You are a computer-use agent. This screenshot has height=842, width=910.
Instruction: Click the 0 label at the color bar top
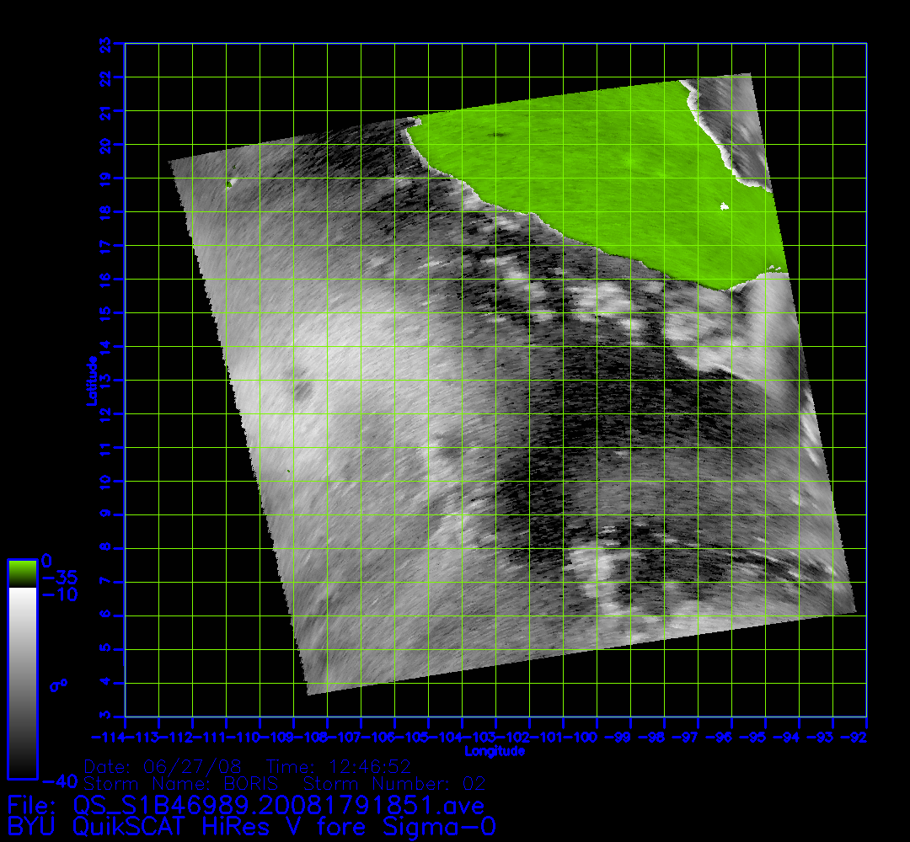coord(46,560)
